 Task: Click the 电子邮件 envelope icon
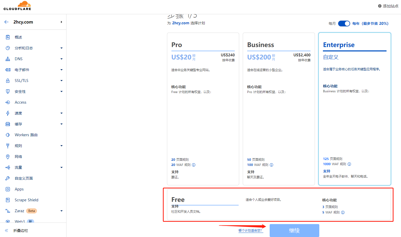8,70
